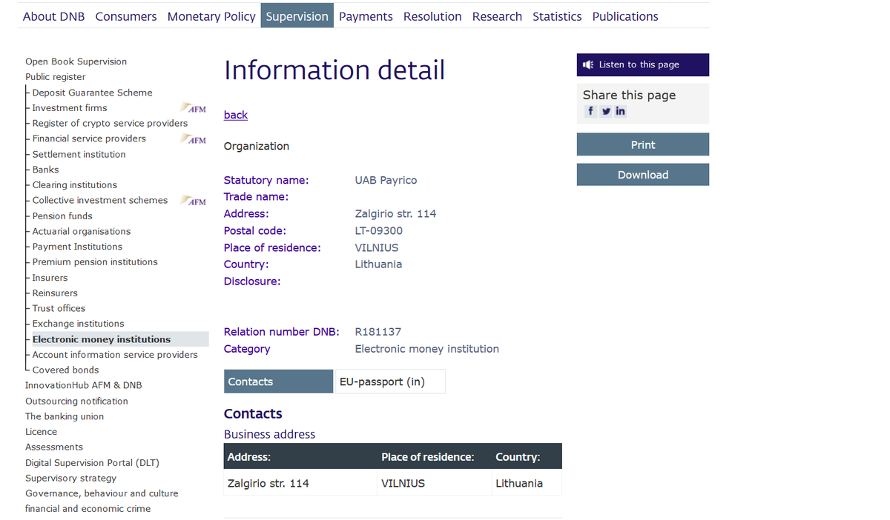Open Public register in sidebar
Viewport: 890px width, 520px height.
coord(56,77)
